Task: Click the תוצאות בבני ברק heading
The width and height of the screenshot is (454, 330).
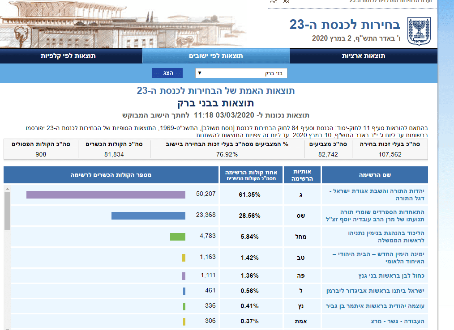Action: click(216, 103)
